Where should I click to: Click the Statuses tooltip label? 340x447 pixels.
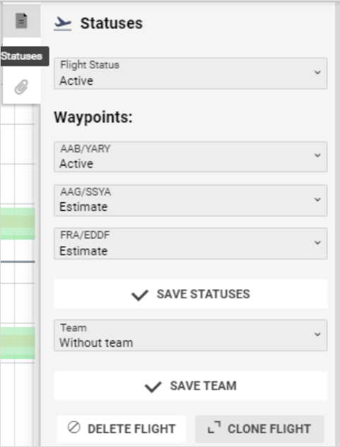23,56
